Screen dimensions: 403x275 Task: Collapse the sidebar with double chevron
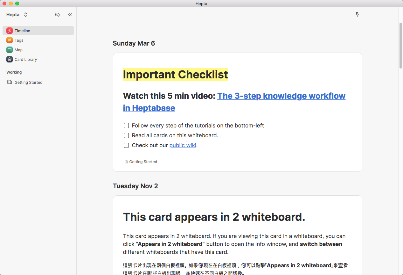point(70,15)
